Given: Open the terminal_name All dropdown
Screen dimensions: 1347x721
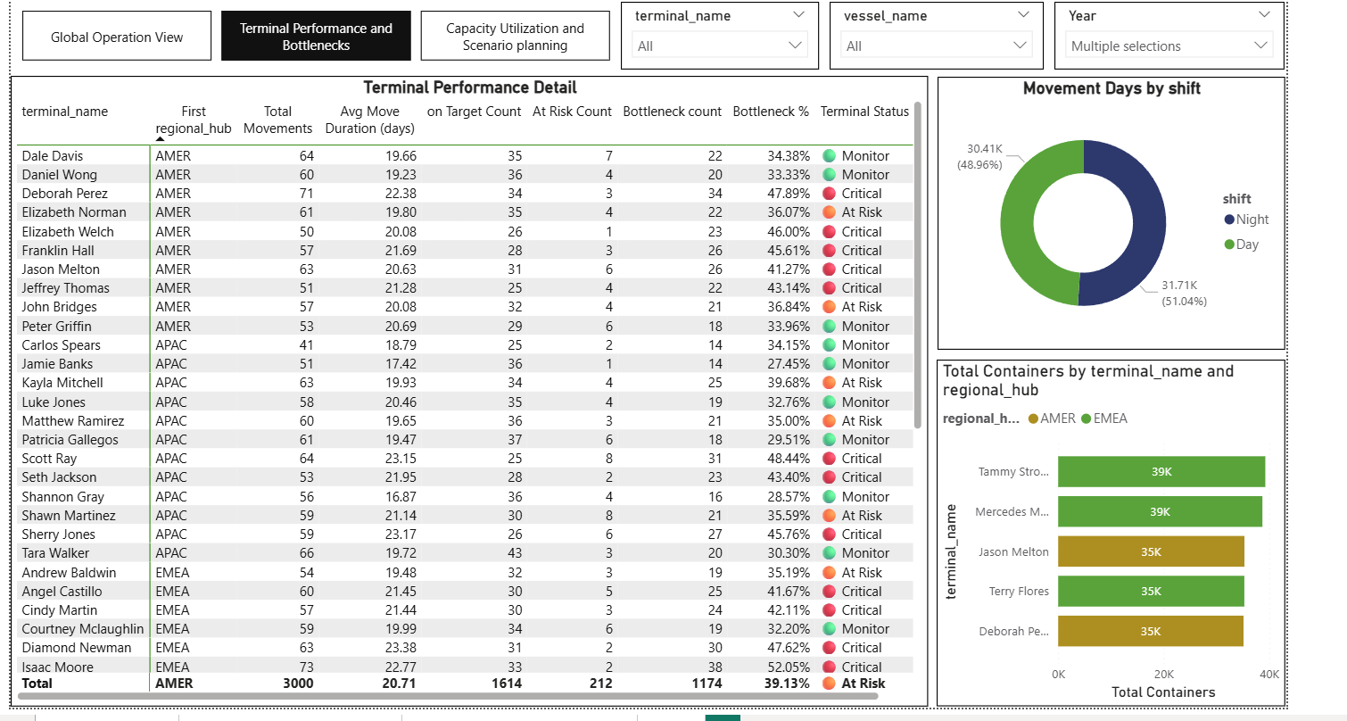Looking at the screenshot, I should (x=719, y=46).
